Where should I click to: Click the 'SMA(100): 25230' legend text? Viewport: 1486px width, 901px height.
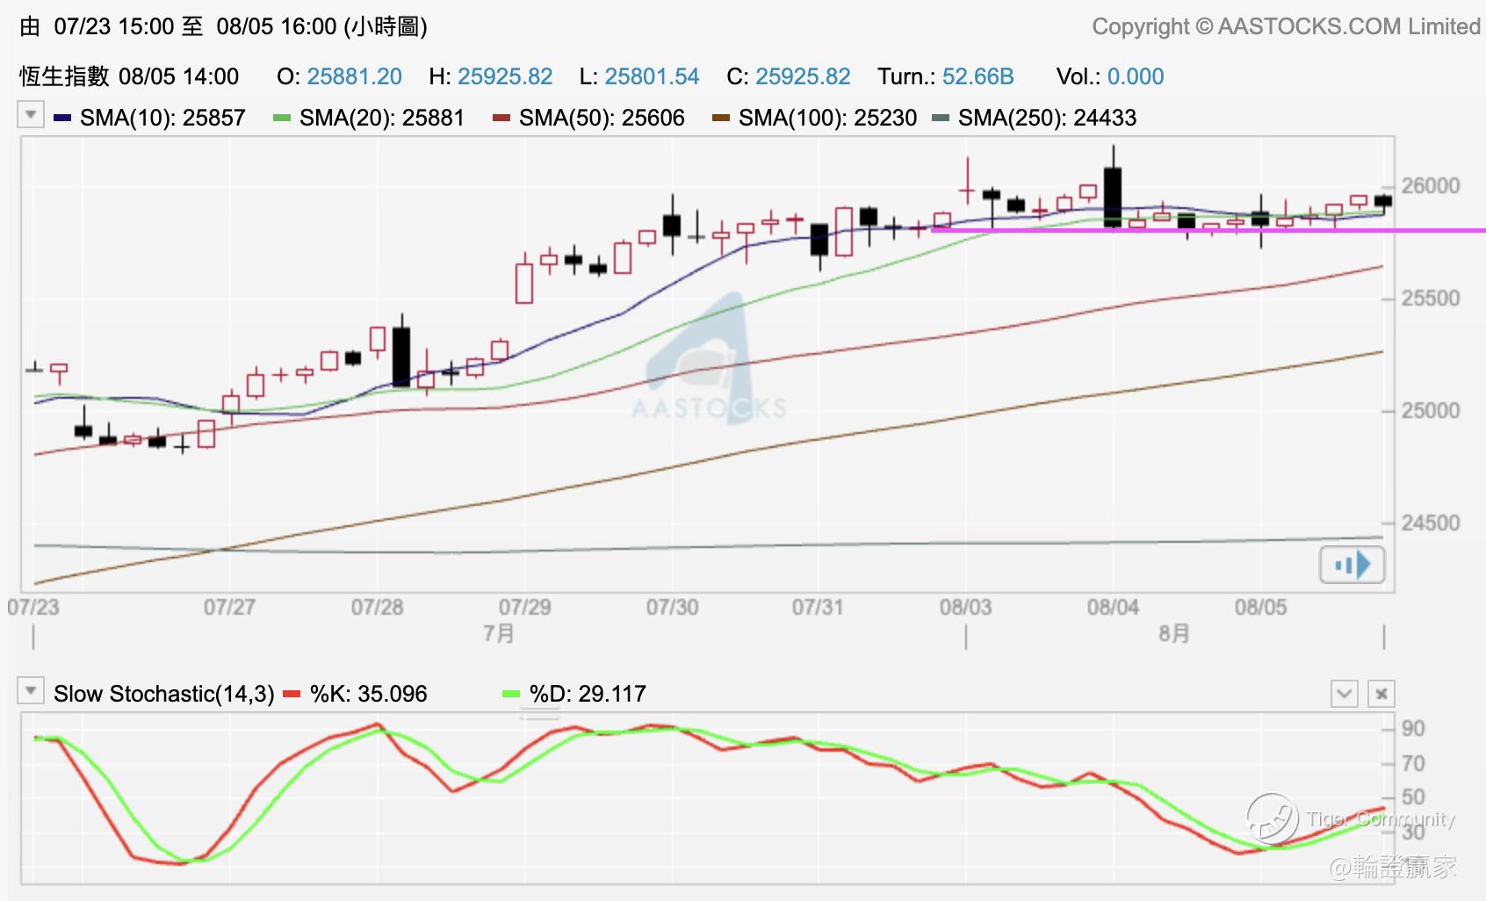tap(827, 118)
